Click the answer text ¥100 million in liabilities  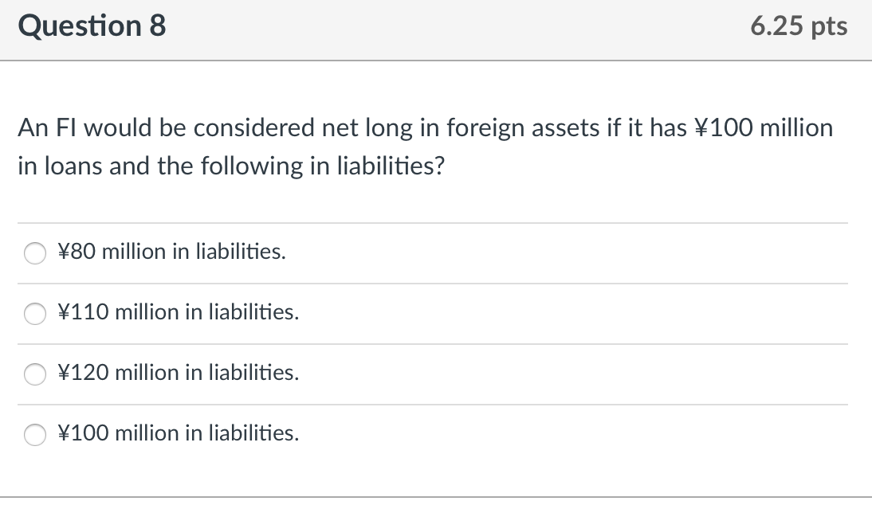179,433
